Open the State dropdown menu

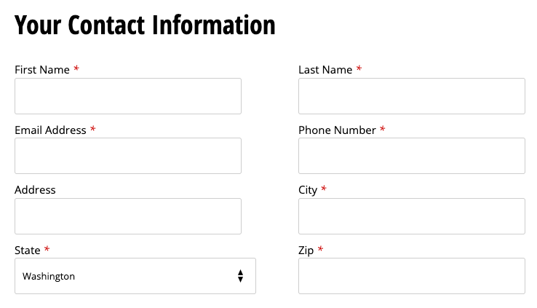point(135,276)
